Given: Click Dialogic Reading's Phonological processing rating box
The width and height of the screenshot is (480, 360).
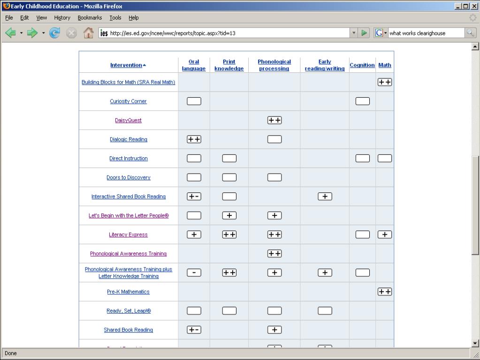Looking at the screenshot, I should point(274,139).
